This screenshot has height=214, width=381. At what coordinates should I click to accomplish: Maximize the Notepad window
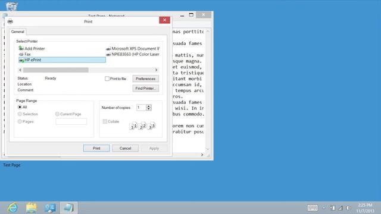191,15
